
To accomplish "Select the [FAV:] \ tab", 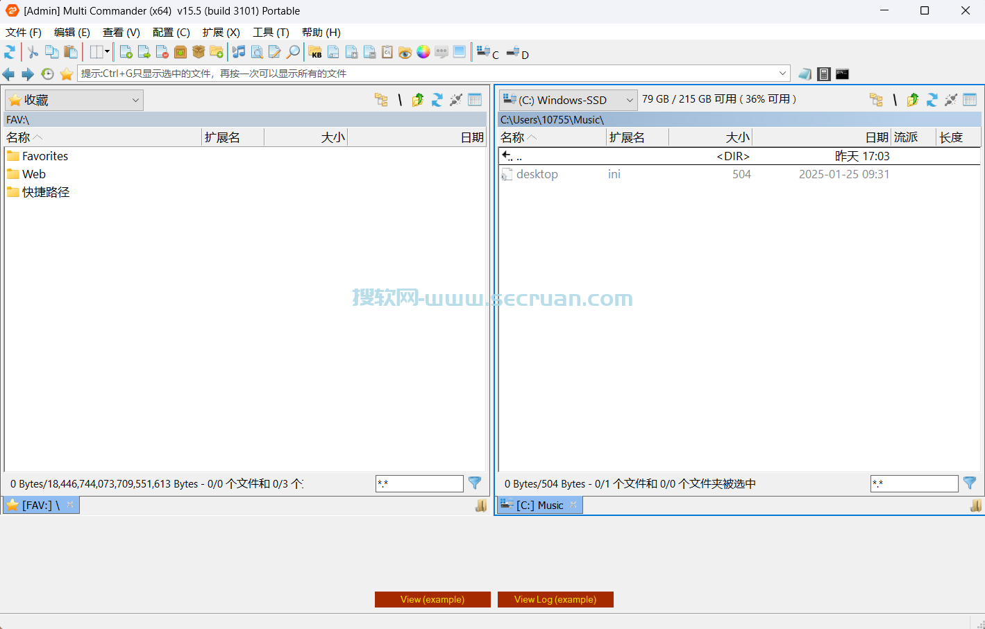I will click(x=41, y=505).
